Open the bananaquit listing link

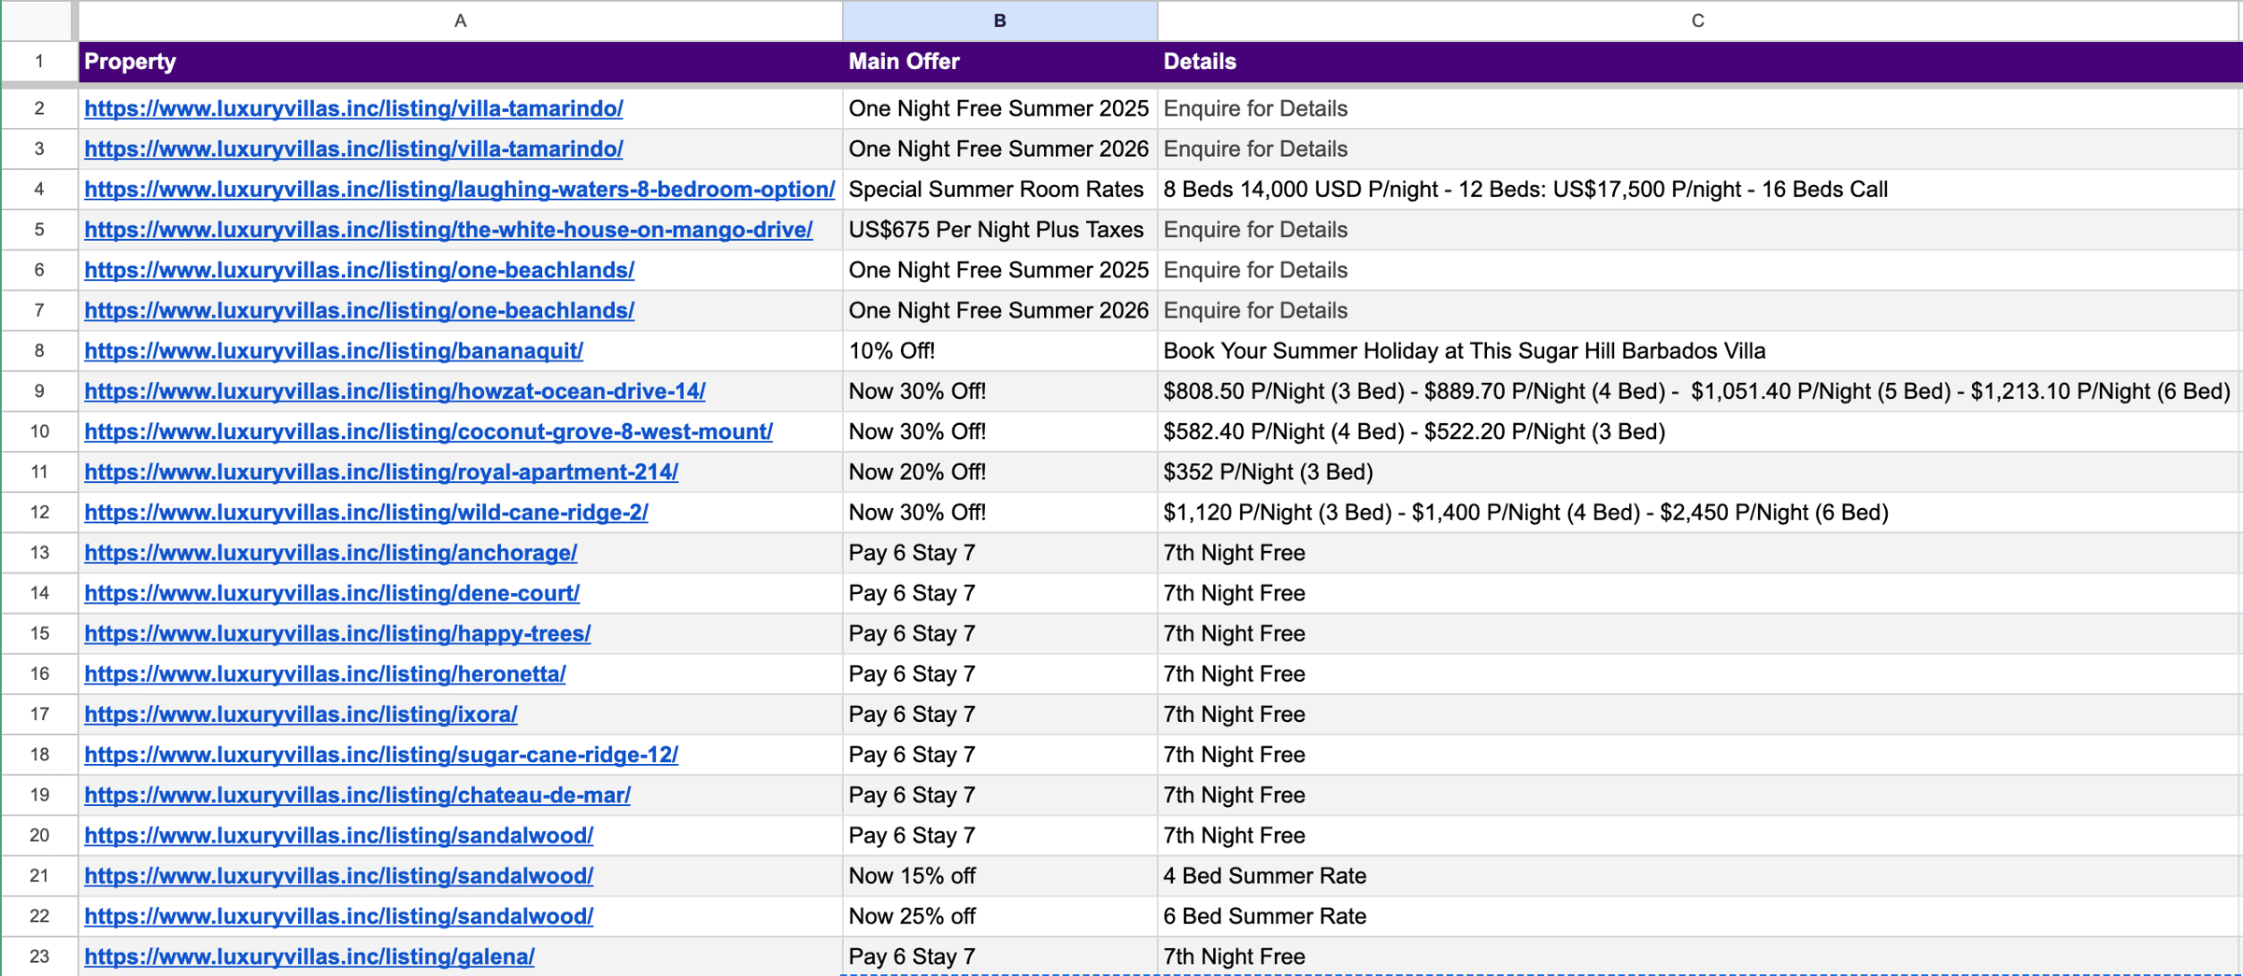coord(334,350)
